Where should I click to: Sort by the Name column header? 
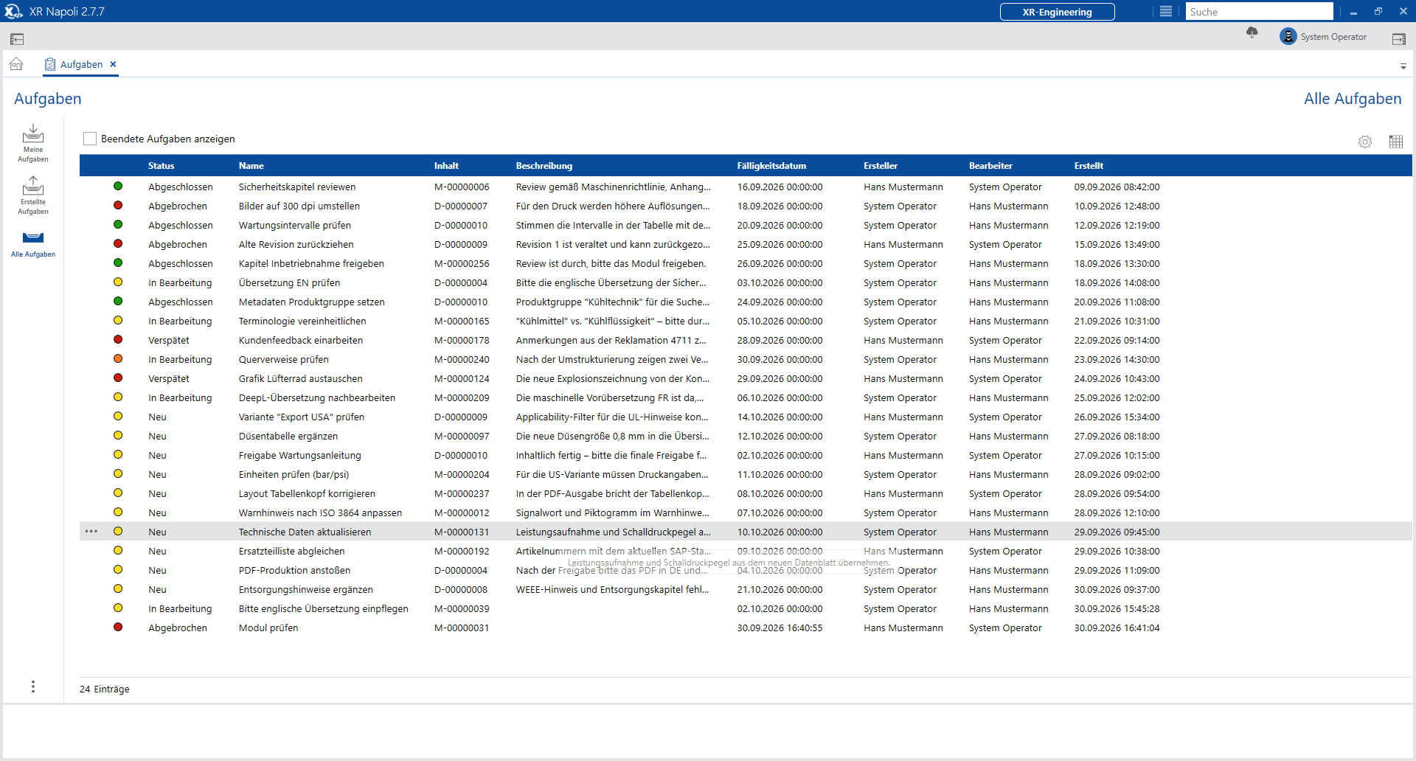click(251, 166)
